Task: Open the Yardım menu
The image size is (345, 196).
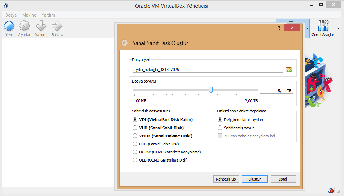Action: [x=48, y=15]
